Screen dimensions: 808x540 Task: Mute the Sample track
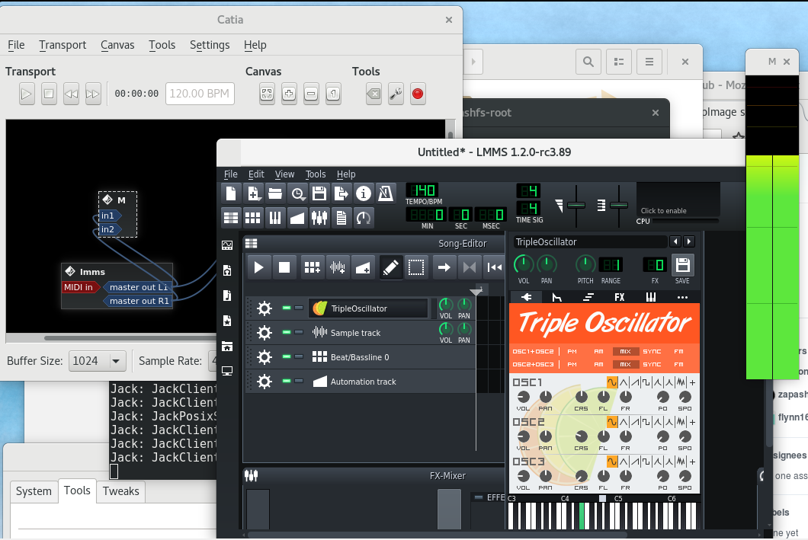click(287, 332)
